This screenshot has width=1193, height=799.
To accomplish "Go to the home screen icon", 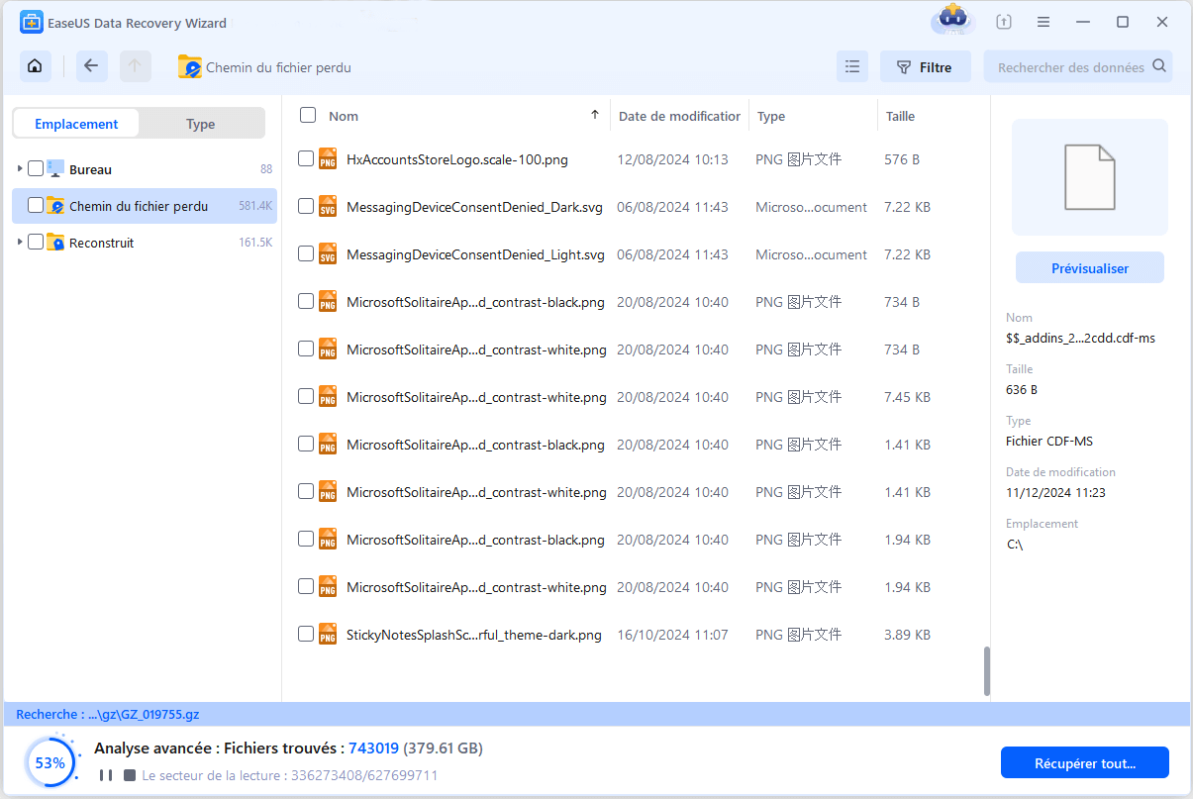I will tap(35, 66).
